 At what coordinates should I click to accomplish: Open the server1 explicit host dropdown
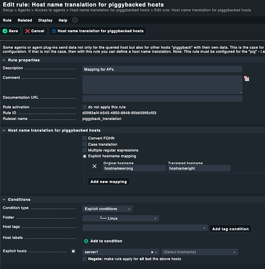(121, 252)
